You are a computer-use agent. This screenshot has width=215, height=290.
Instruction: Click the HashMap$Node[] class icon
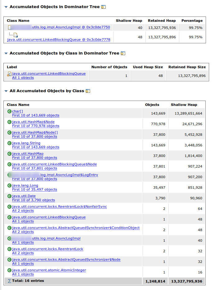click(x=9, y=132)
